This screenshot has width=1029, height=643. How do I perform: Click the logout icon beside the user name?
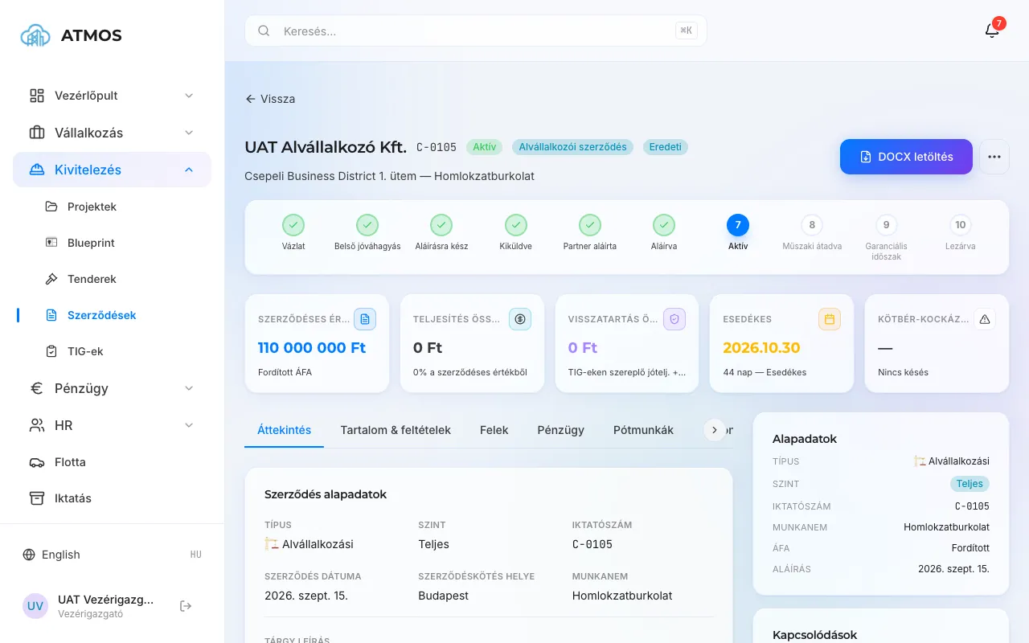(186, 606)
